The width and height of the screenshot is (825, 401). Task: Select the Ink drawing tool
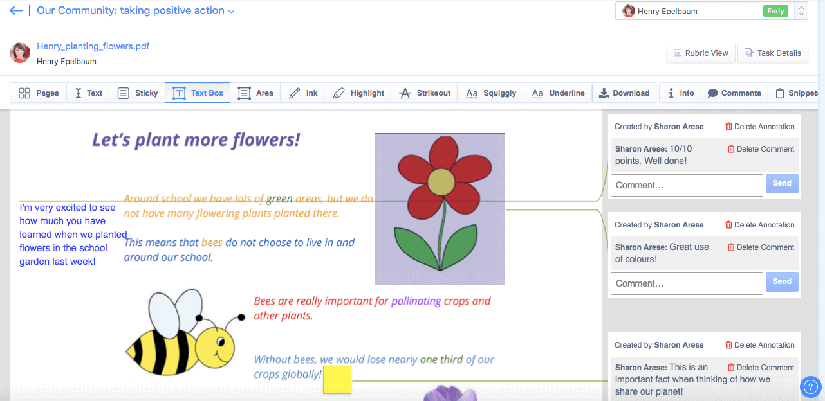coord(302,93)
